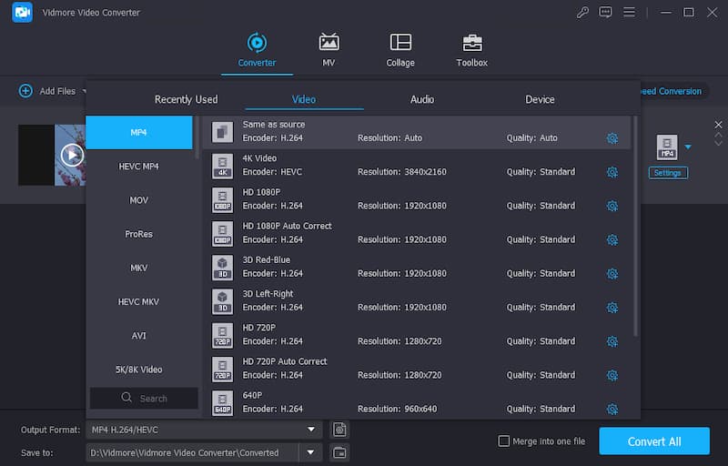Open the feedback chat icon

[x=605, y=13]
